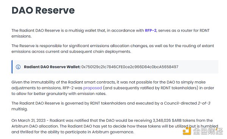Click the 'Radiant DAO Reserve Wallet:' bold label
The image size is (227, 139).
click(52, 67)
